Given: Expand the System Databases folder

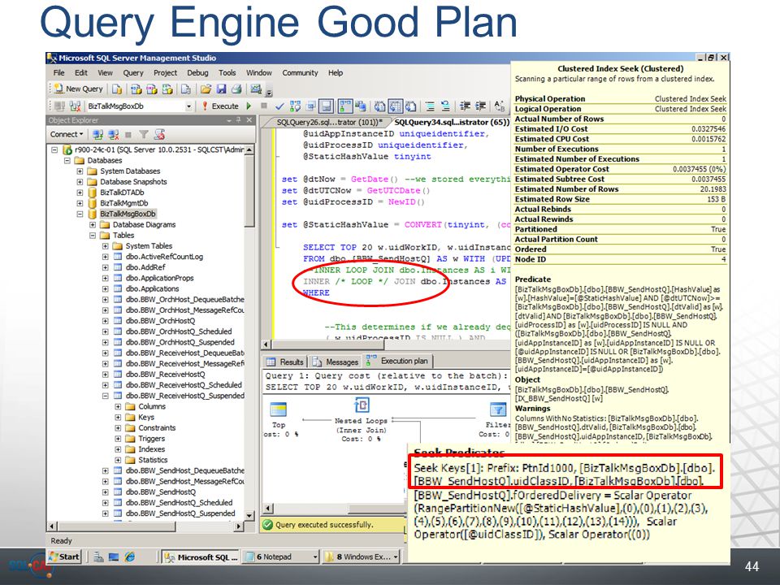Looking at the screenshot, I should pos(80,171).
